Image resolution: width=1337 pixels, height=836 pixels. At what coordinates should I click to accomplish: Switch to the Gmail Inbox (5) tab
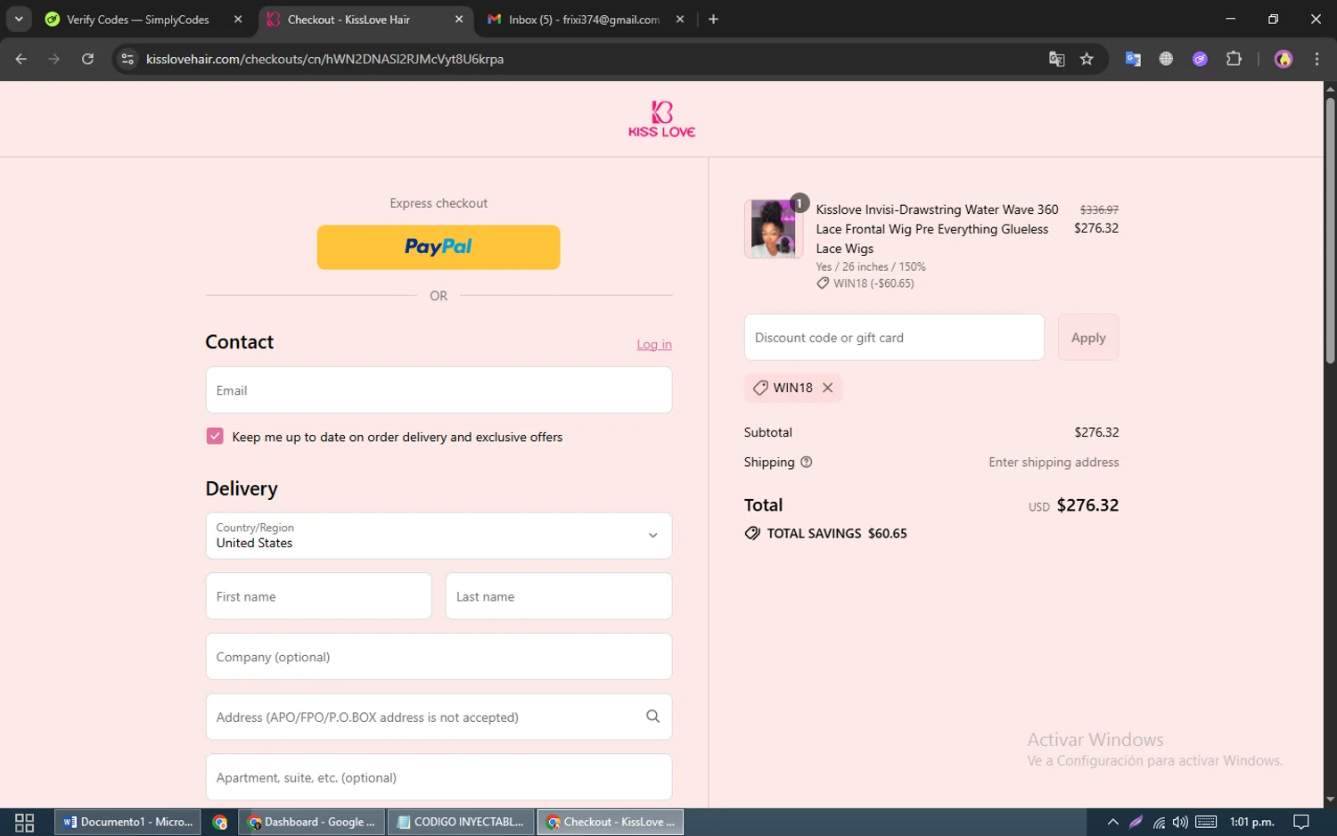pyautogui.click(x=584, y=20)
